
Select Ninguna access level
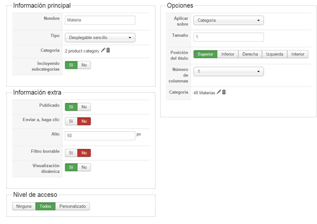[x=24, y=206]
